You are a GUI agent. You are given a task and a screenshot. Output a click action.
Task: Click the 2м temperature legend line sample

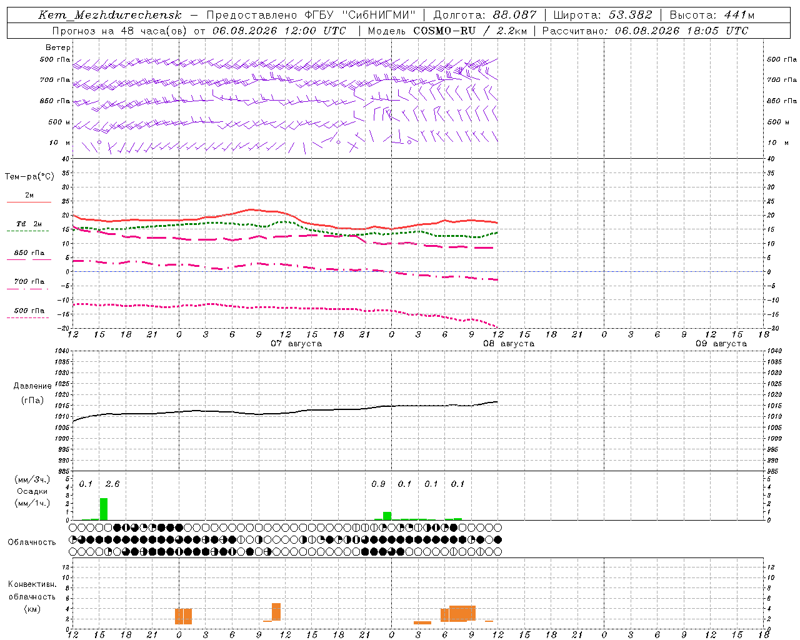pyautogui.click(x=29, y=202)
